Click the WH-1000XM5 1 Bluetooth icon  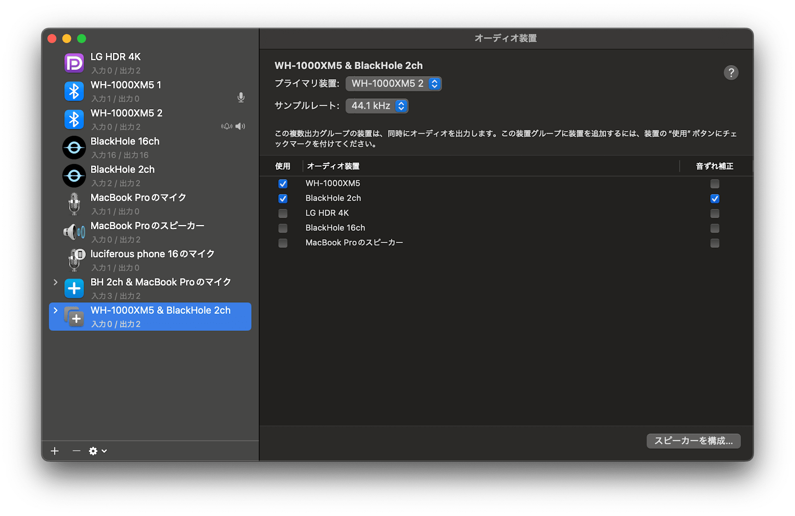pyautogui.click(x=74, y=91)
